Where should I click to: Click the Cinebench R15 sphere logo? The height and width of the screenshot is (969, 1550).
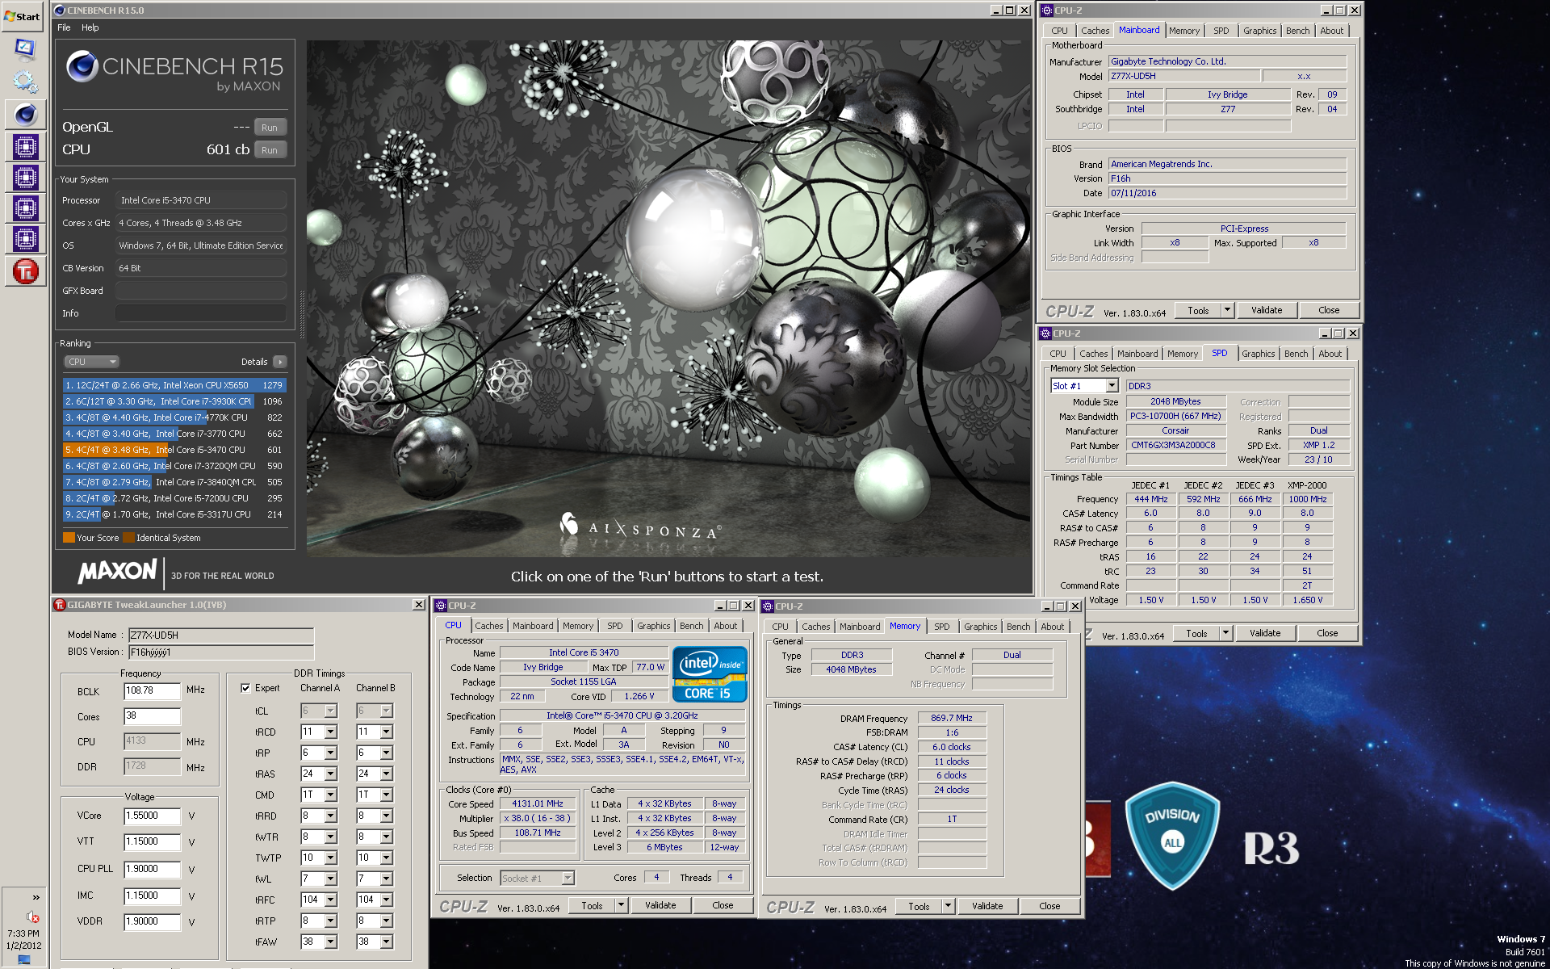pos(82,66)
